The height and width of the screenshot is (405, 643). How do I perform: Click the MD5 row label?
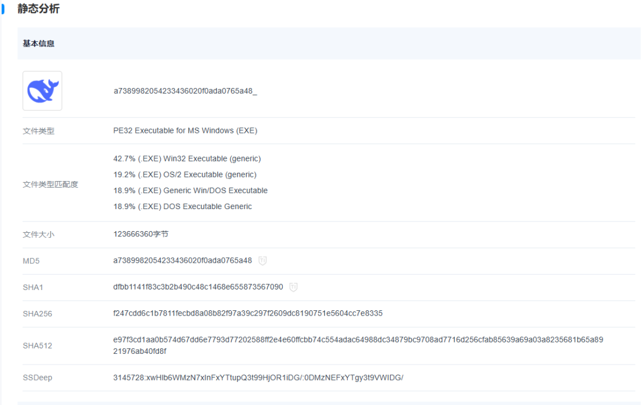[31, 261]
